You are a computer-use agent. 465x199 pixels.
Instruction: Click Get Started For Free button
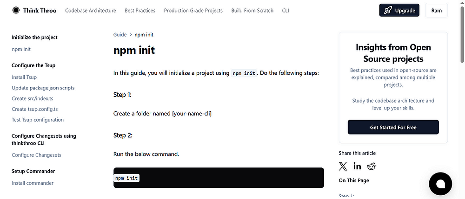pos(393,127)
